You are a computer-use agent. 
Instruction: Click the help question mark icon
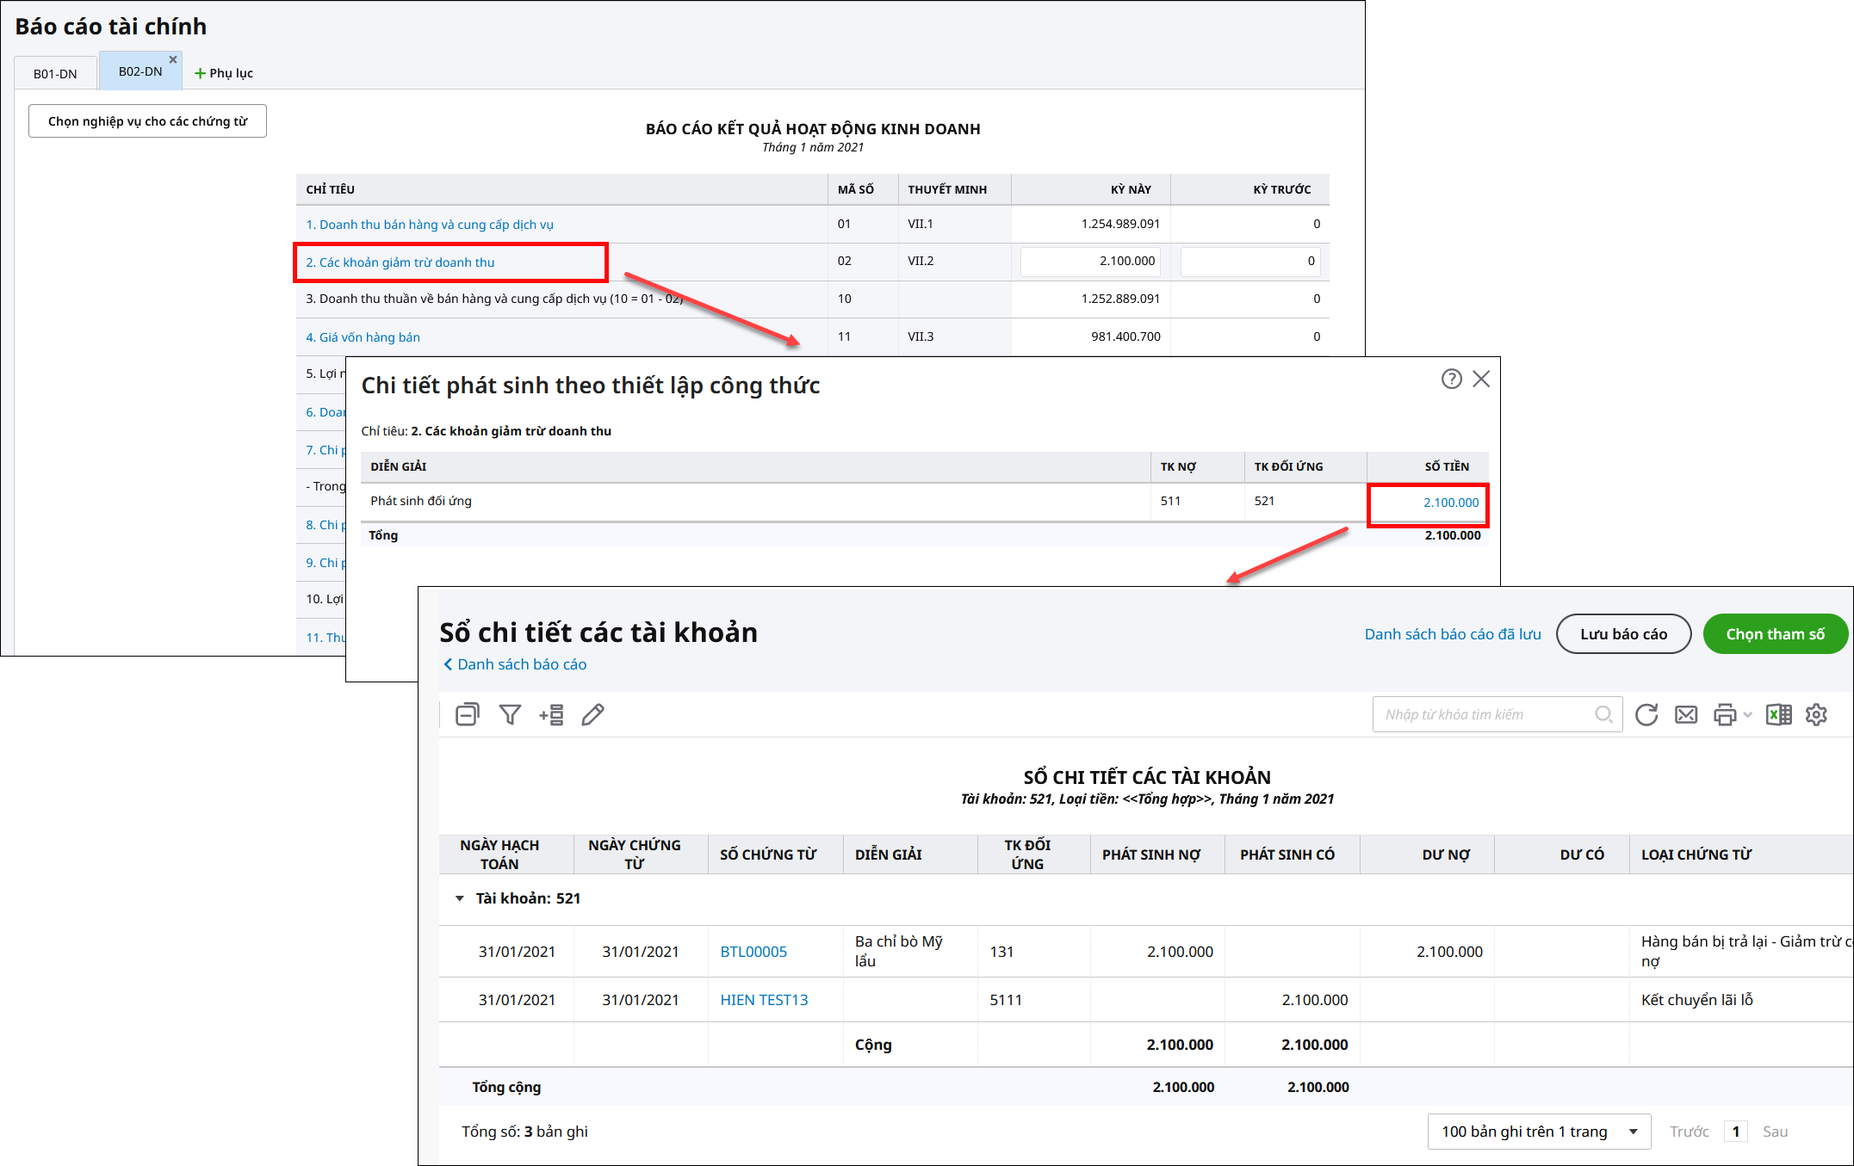coord(1452,379)
